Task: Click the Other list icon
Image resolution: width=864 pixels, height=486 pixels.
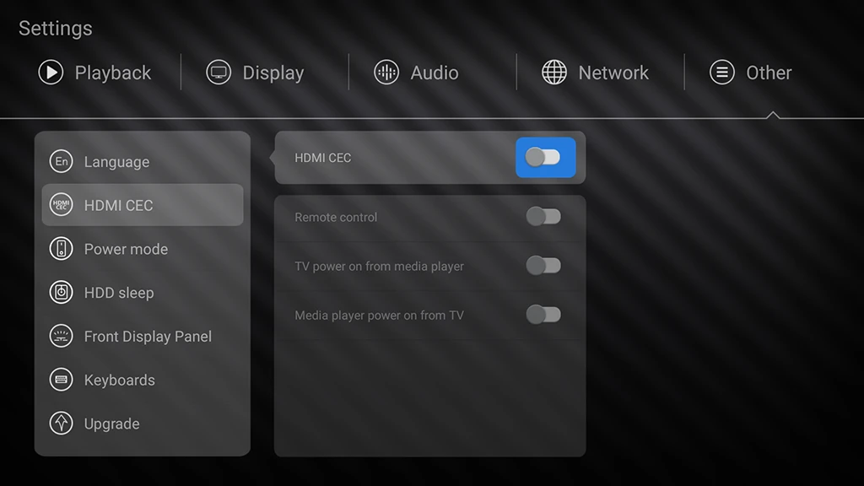Action: [722, 73]
